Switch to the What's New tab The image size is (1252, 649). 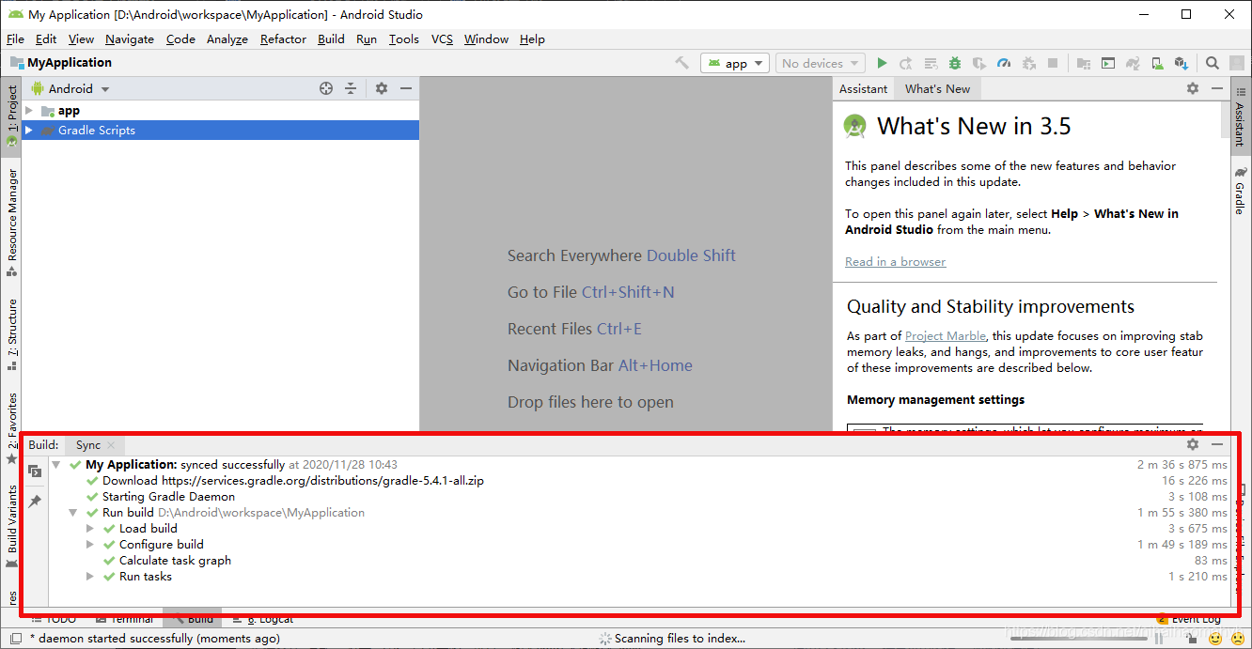937,88
